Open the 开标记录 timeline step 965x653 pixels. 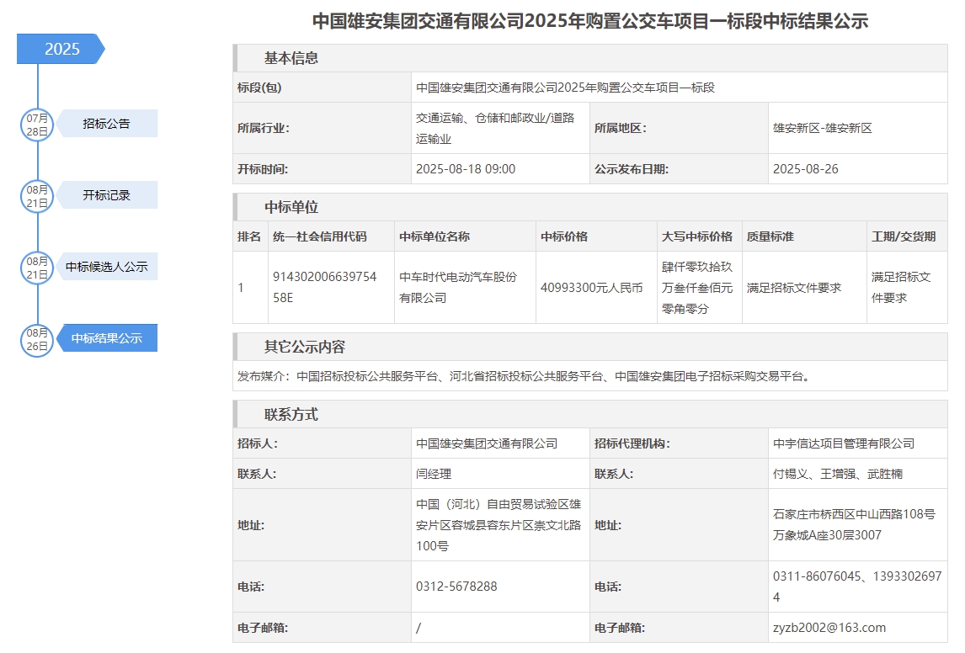coord(107,195)
